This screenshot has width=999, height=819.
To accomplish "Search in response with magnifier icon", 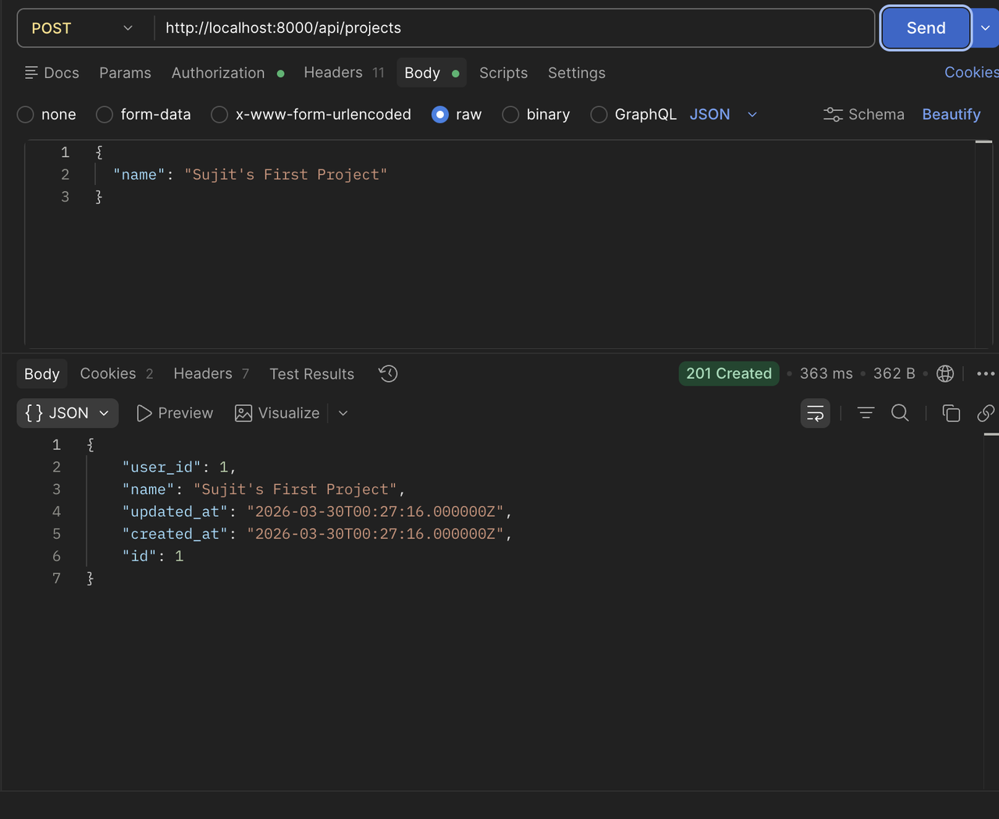I will coord(900,413).
